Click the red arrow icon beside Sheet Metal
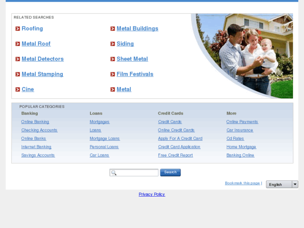Viewport: 304px width, 228px height. [x=112, y=59]
